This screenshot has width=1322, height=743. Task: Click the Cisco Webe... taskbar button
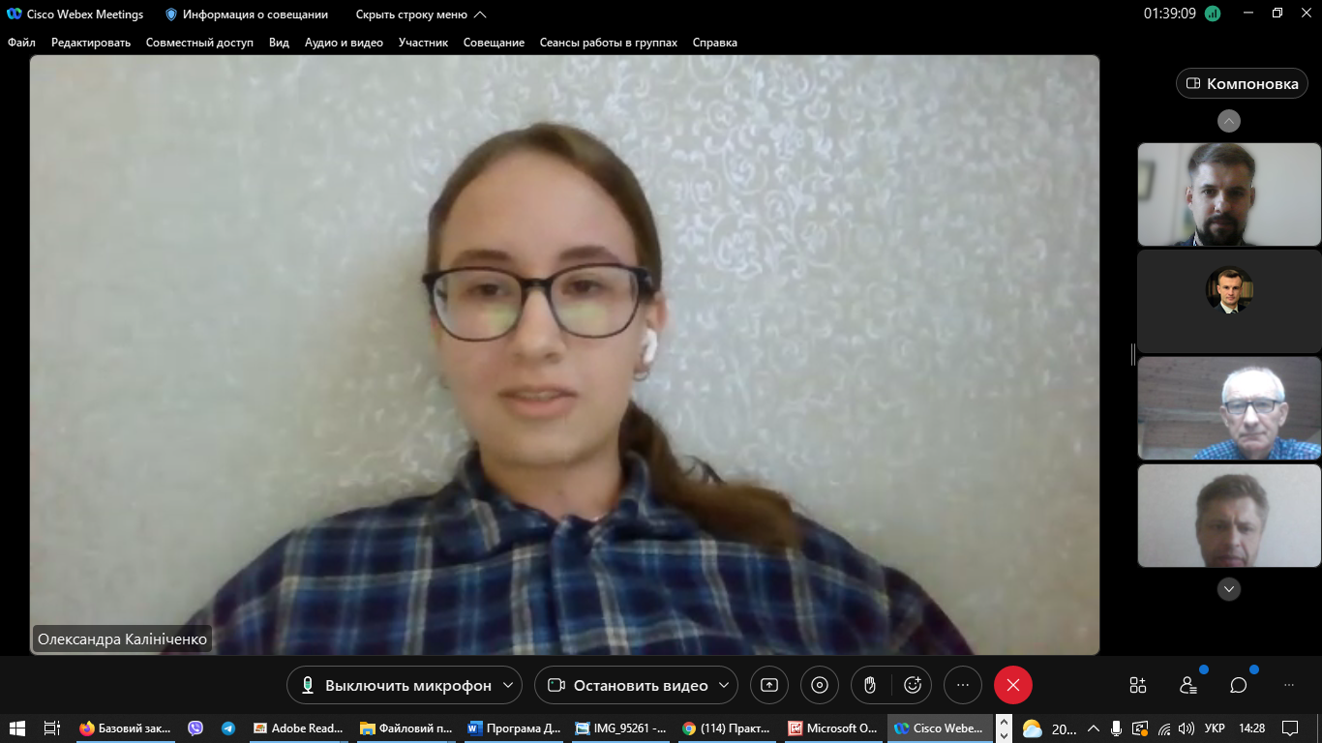point(941,728)
